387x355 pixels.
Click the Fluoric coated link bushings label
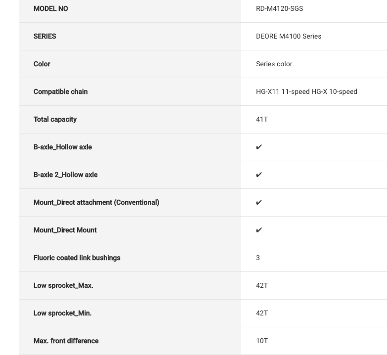pyautogui.click(x=77, y=258)
